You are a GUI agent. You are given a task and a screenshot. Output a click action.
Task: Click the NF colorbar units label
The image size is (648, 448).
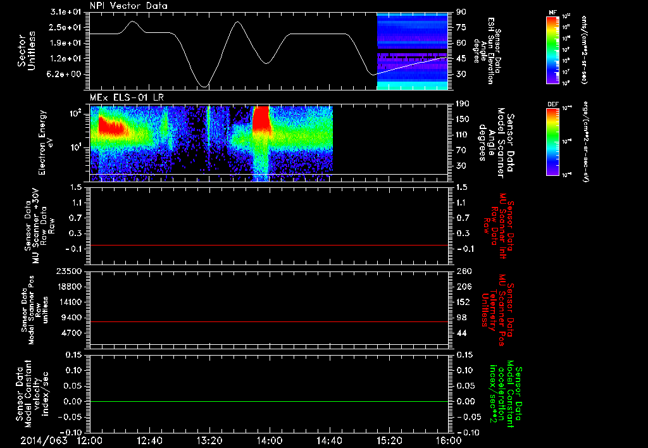click(584, 50)
